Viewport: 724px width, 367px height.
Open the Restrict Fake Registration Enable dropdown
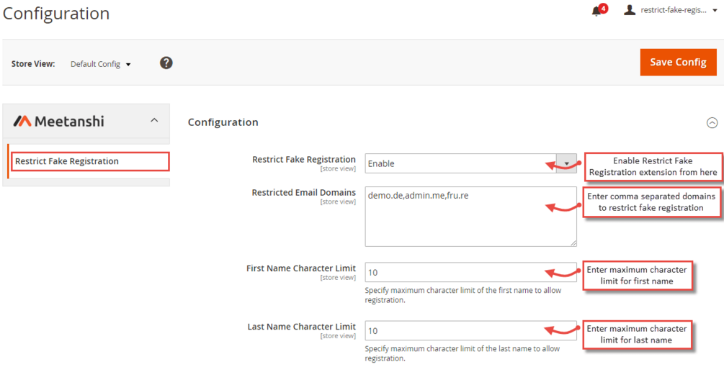coord(471,163)
